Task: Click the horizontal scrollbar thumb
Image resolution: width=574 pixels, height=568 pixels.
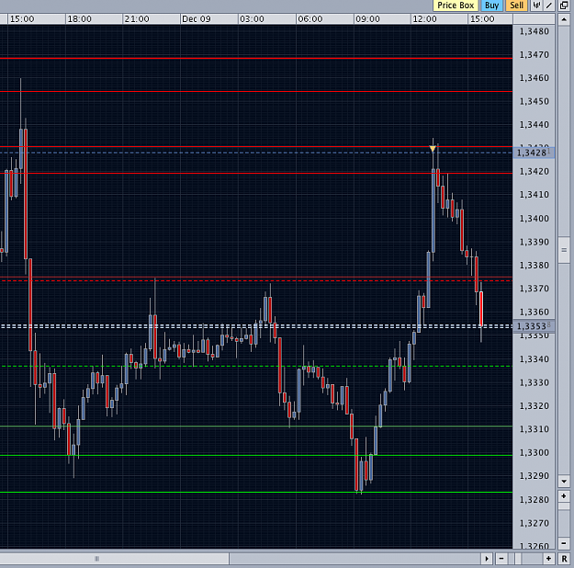Action: (114, 559)
